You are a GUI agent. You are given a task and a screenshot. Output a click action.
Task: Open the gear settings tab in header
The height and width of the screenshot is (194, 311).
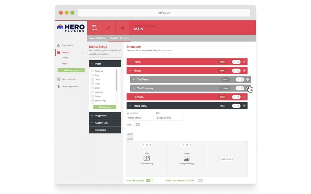[122, 28]
